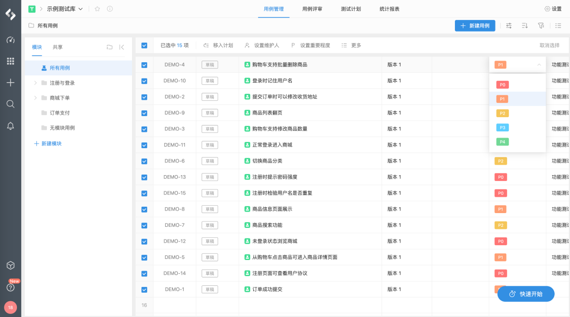
Task: Collapse the module panel with arrow icon
Action: click(122, 47)
